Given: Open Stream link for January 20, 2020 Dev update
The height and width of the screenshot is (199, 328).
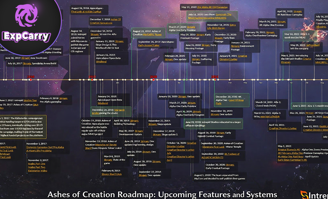Looking at the screenshot, I should 183,96.
